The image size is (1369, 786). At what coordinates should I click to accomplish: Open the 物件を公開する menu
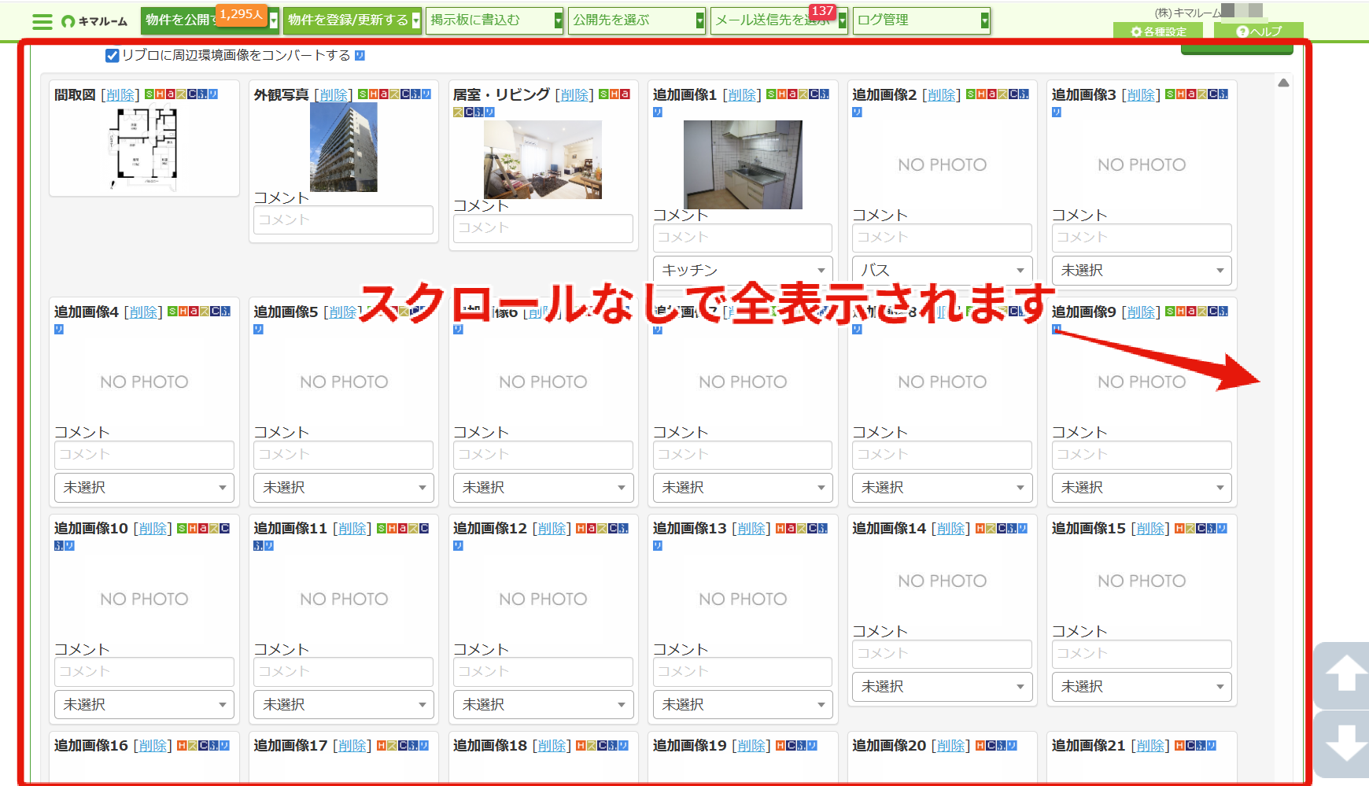click(x=210, y=20)
